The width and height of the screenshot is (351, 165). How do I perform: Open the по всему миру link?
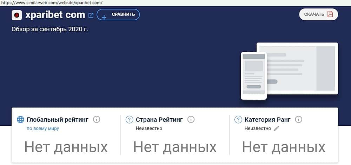coord(43,129)
